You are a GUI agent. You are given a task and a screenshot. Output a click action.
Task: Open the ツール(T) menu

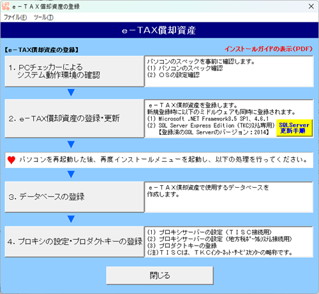point(43,17)
